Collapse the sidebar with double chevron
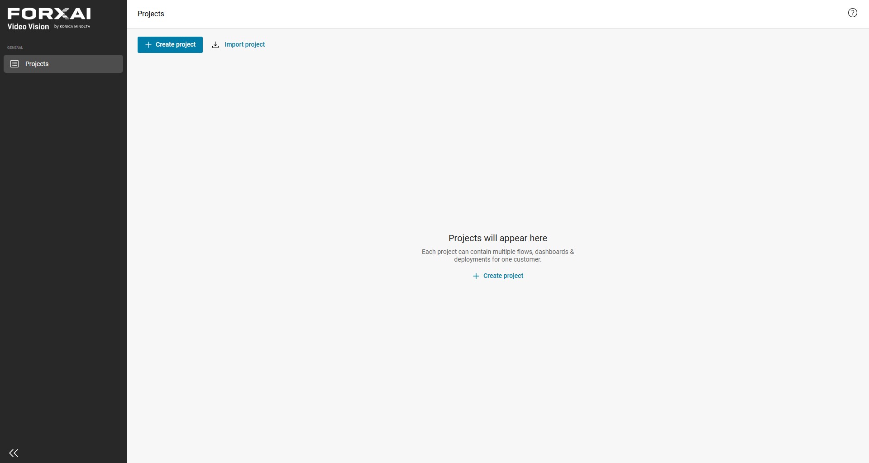Image resolution: width=869 pixels, height=463 pixels. click(14, 453)
